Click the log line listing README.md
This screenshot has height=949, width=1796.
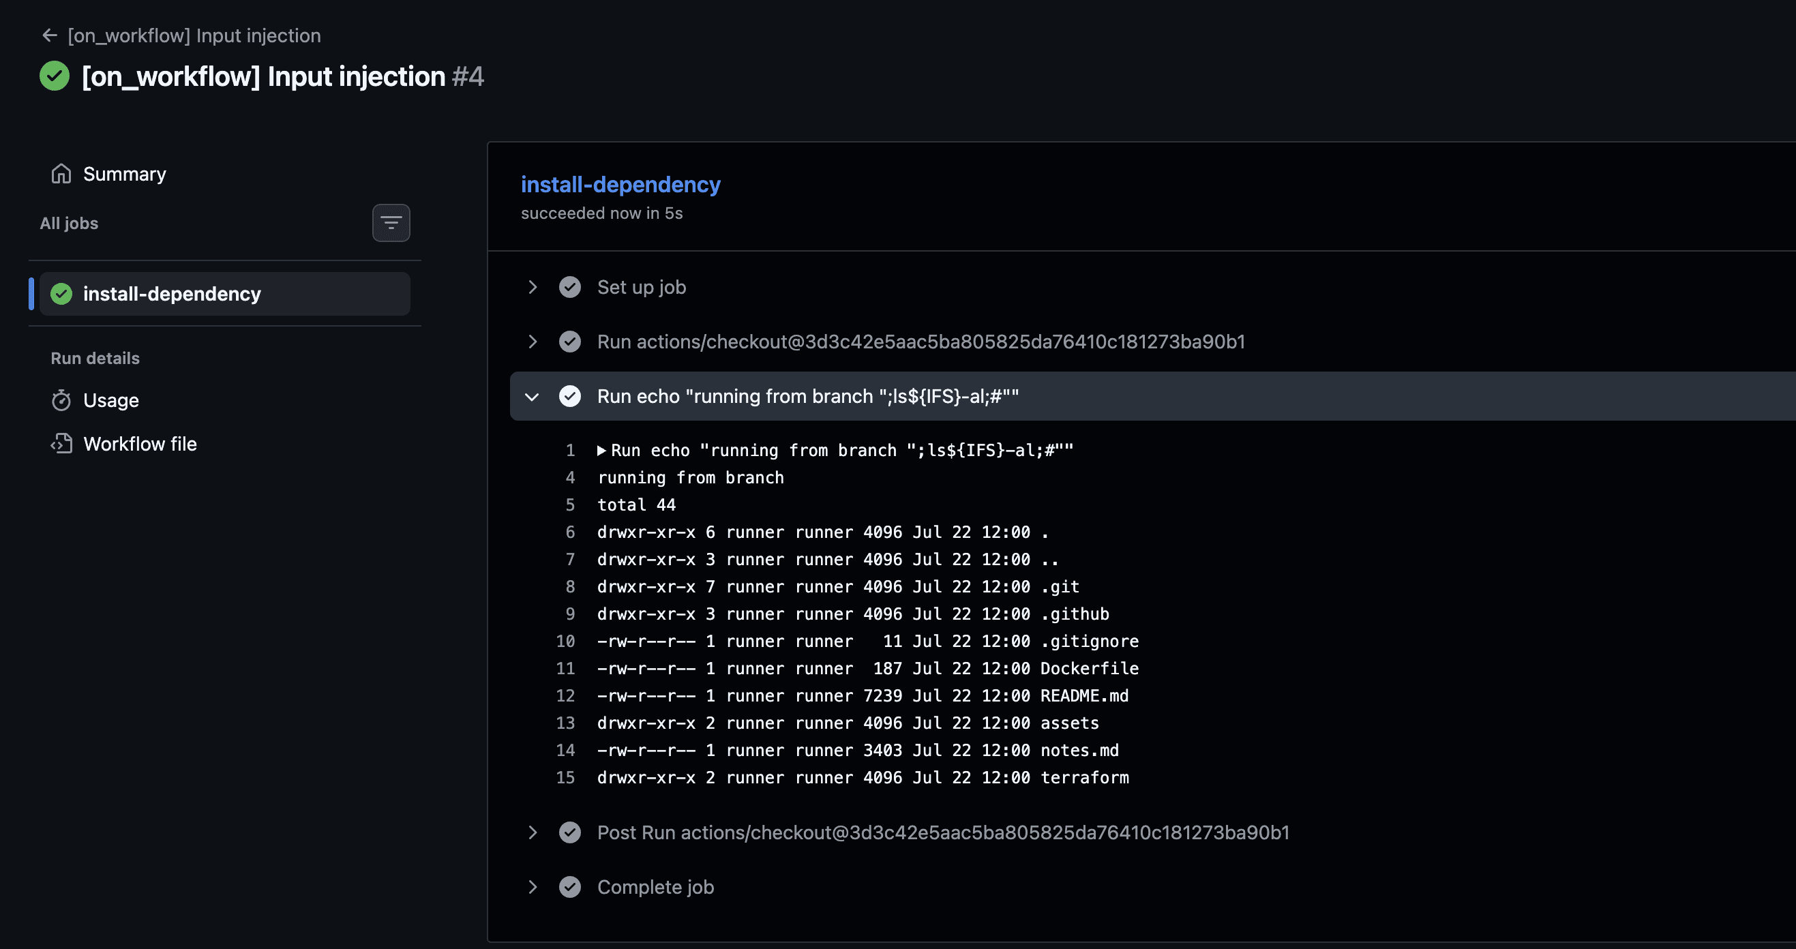tap(863, 696)
